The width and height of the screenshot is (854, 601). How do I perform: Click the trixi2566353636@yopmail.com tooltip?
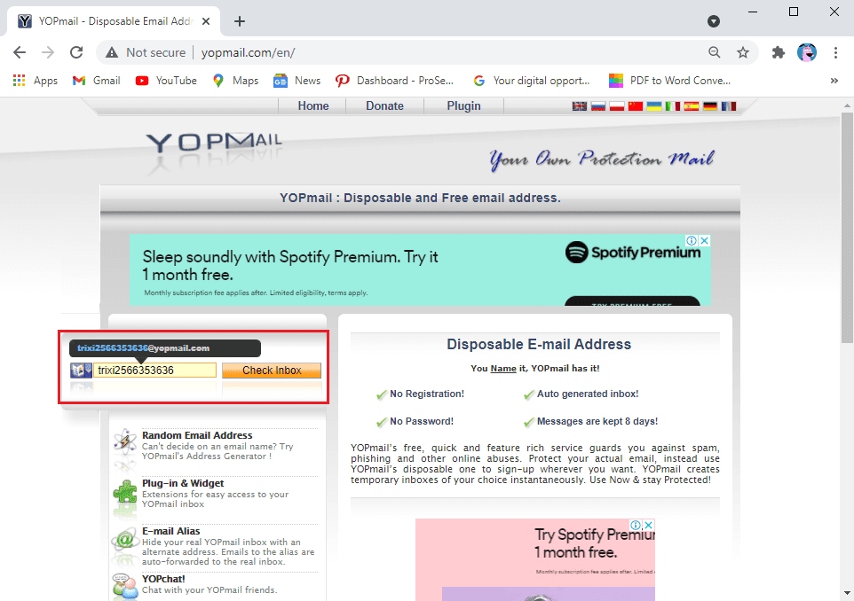pos(165,348)
